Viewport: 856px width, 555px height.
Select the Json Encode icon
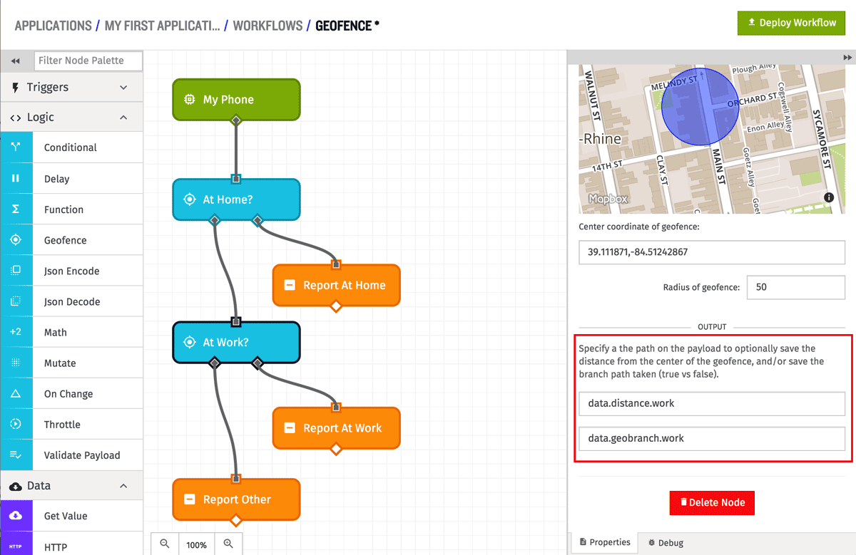[x=16, y=271]
